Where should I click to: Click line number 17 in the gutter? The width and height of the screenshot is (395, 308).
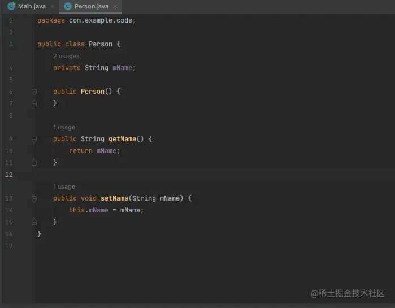click(9, 246)
